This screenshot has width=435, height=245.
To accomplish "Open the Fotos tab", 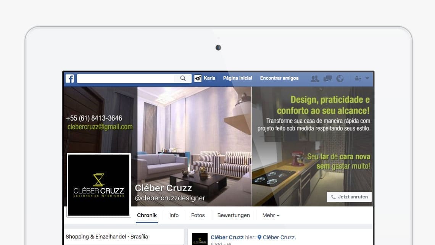I will [198, 215].
